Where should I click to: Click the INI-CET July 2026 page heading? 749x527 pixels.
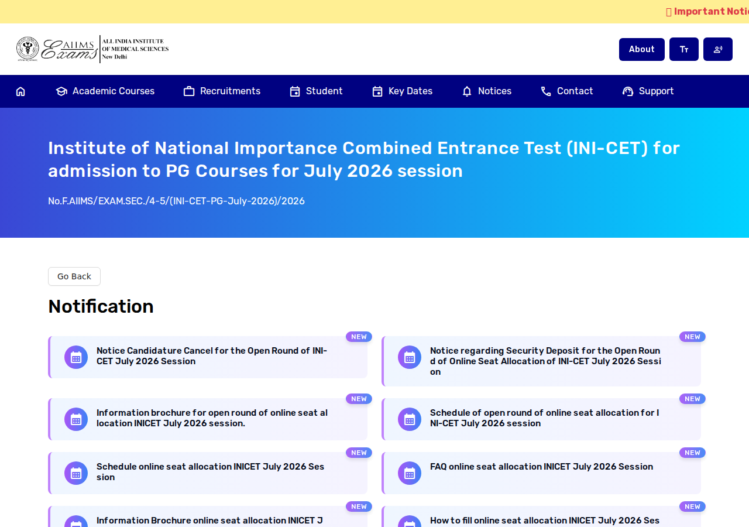point(364,159)
